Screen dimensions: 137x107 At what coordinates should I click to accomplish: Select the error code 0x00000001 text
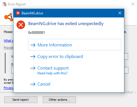coord(37,33)
